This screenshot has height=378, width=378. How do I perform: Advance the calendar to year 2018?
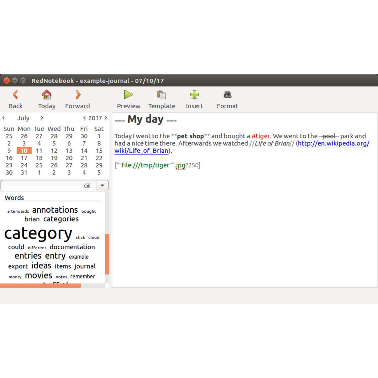106,118
